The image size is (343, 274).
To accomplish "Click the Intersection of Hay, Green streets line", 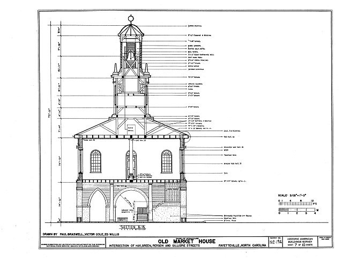I will click(x=154, y=246).
